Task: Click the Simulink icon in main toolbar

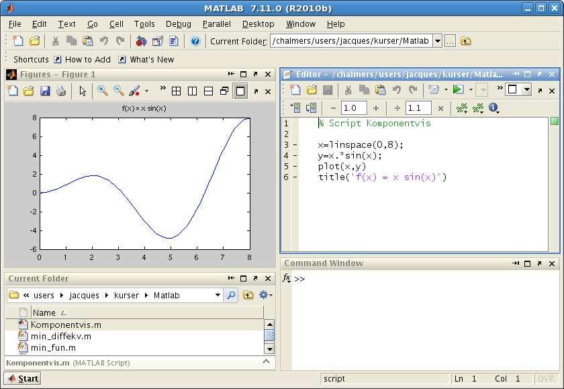Action: coord(141,42)
